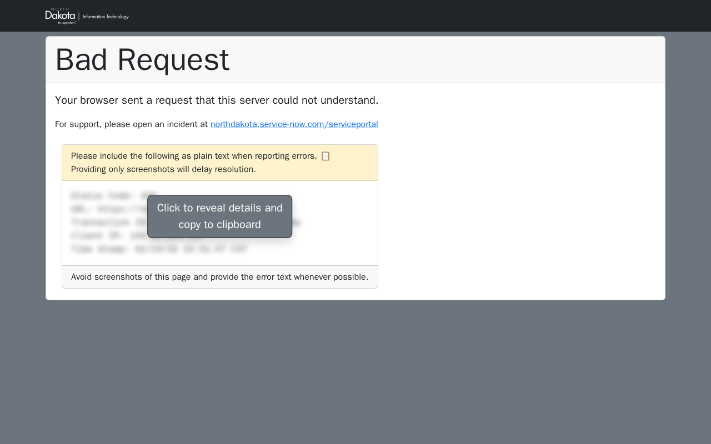Image resolution: width=711 pixels, height=444 pixels.
Task: Click the 'the Legendary' tagline under Dakota
Action: (67, 23)
